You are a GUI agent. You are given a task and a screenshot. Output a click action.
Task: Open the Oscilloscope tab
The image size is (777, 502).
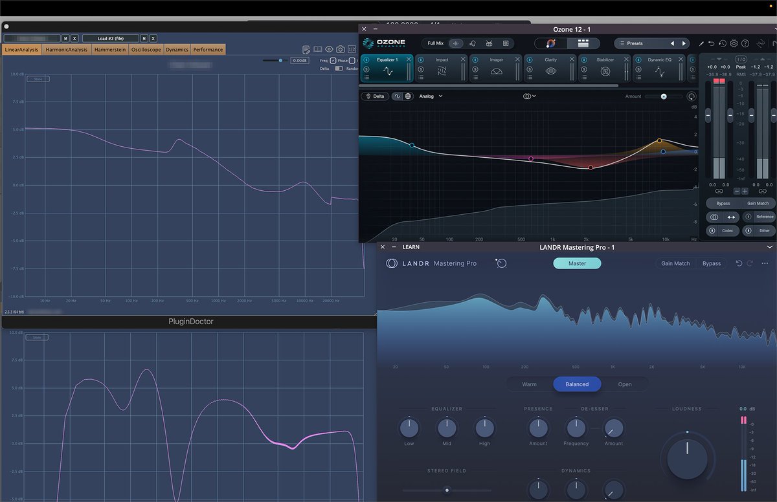pyautogui.click(x=146, y=50)
